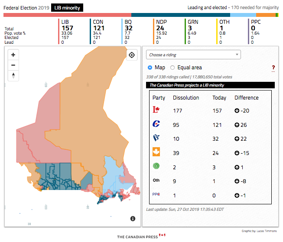The width and height of the screenshot is (283, 242).
Task: Click the Oth down arrow next to -8
Action: (x=237, y=181)
